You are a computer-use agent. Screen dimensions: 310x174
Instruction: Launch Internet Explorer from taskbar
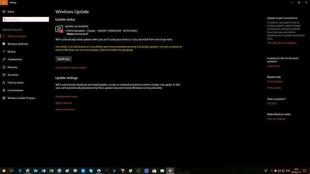pyautogui.click(x=28, y=171)
